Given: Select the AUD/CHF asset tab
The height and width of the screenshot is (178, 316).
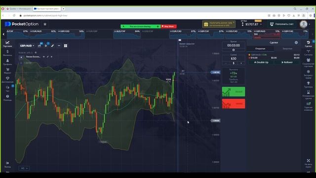Looking at the screenshot, I should coord(127,34).
